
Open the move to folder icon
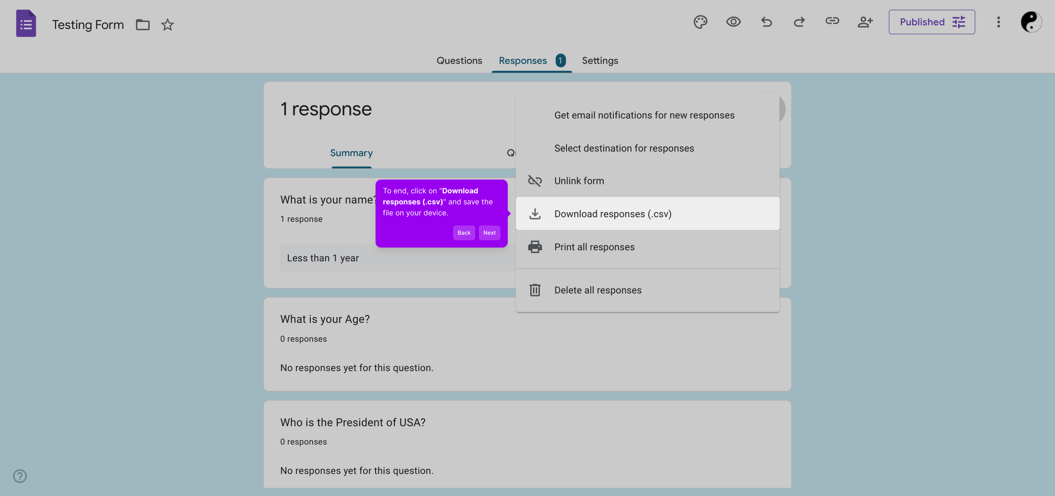coord(143,24)
